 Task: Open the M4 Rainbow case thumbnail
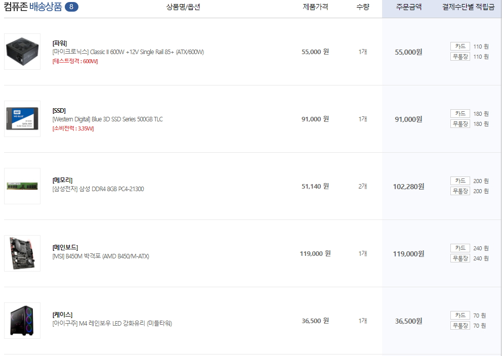pos(22,320)
